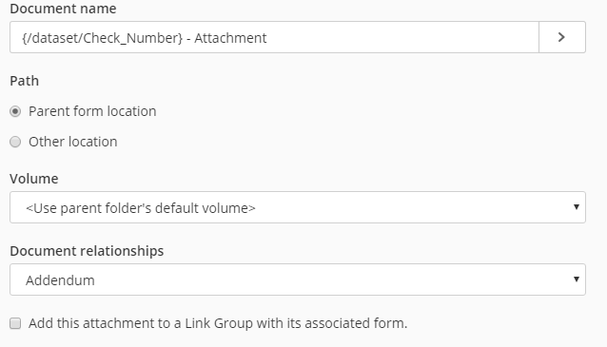Click the 'Parent form location' label text
Image resolution: width=607 pixels, height=347 pixels.
(x=92, y=111)
